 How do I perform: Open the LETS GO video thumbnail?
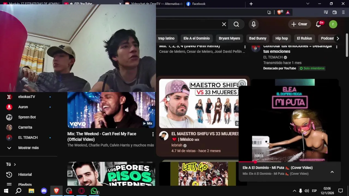(x=203, y=174)
